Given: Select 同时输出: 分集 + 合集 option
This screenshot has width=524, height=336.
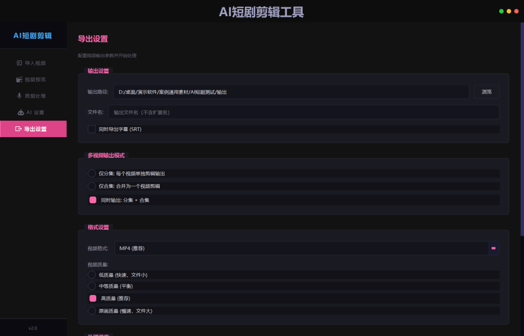Looking at the screenshot, I should click(93, 200).
